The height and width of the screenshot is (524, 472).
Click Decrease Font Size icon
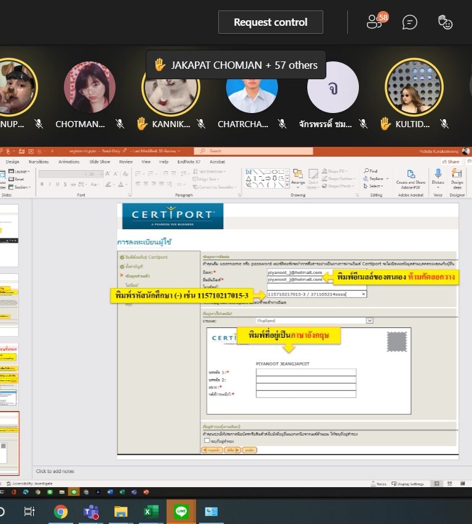click(x=116, y=174)
